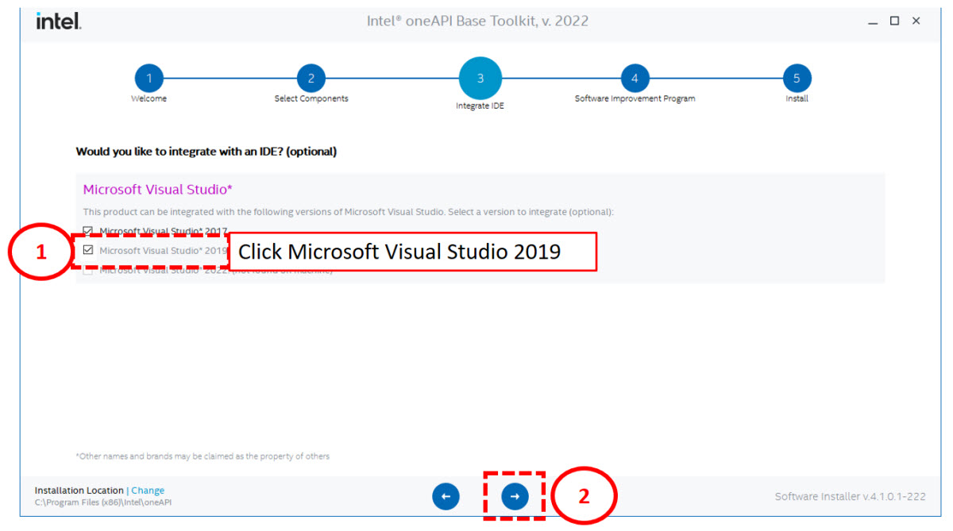Click the red numbered circle 1 annotation

click(41, 252)
